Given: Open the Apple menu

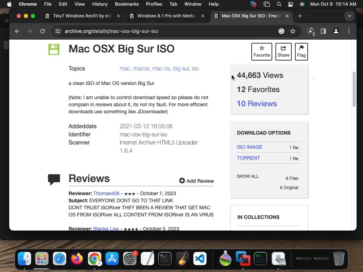Looking at the screenshot, I should coord(9,4).
